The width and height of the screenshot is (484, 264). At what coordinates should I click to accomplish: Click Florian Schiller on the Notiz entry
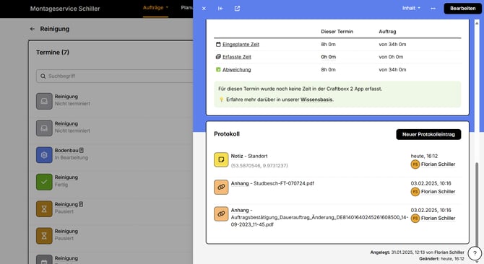click(438, 164)
